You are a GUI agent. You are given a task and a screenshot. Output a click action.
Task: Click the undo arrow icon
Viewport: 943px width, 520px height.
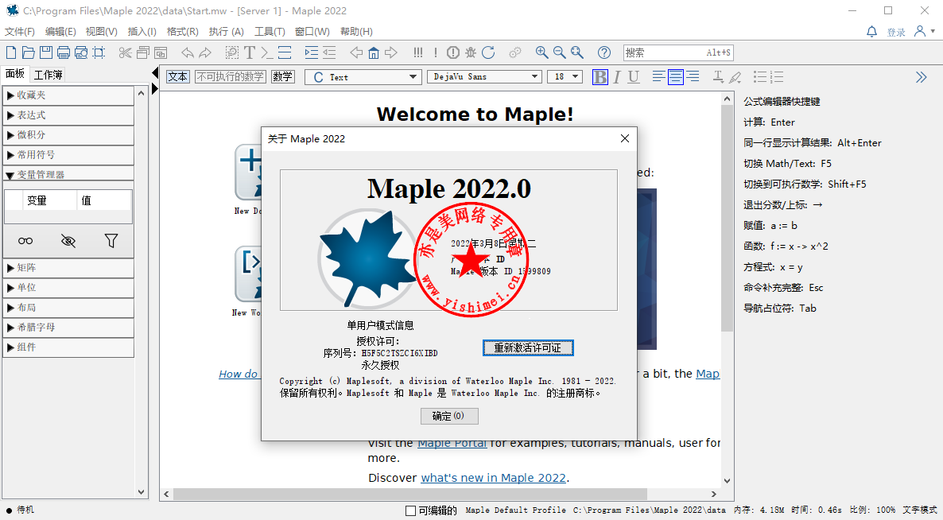coord(188,53)
